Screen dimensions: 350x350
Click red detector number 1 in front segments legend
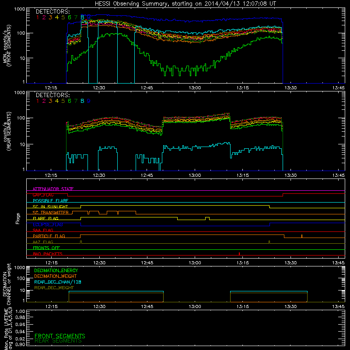coord(38,17)
